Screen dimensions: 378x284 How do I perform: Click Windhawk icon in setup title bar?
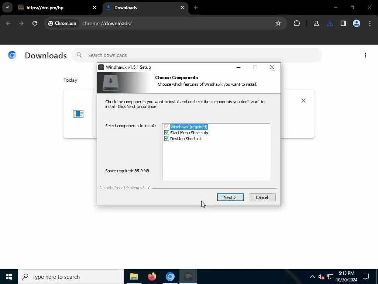[x=101, y=67]
